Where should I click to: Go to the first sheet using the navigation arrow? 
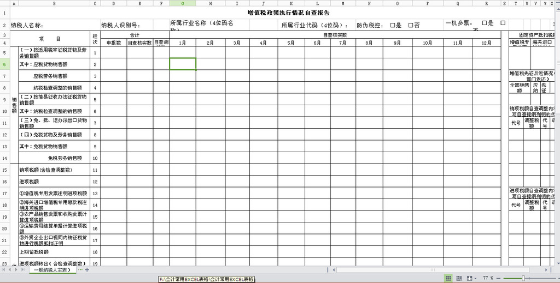(x=4, y=270)
